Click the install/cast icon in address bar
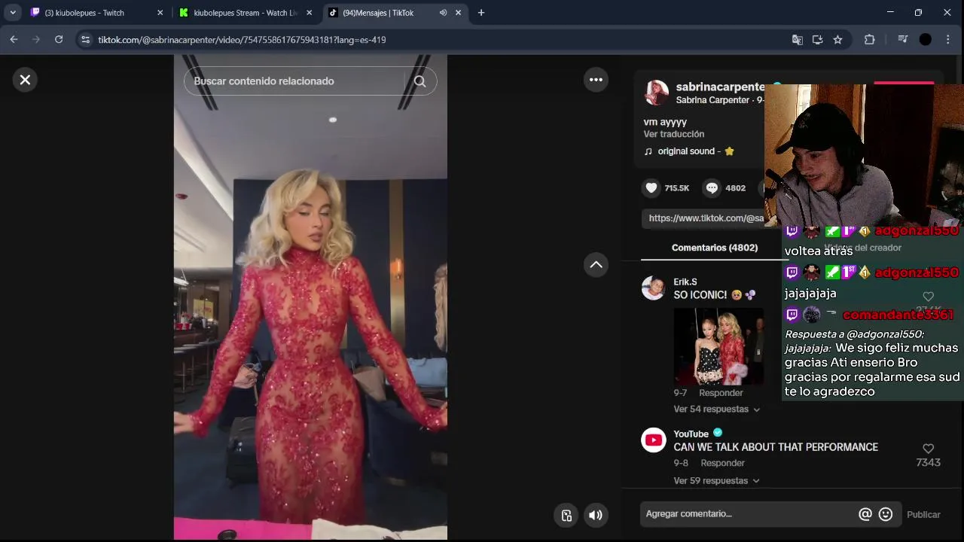 [x=817, y=40]
